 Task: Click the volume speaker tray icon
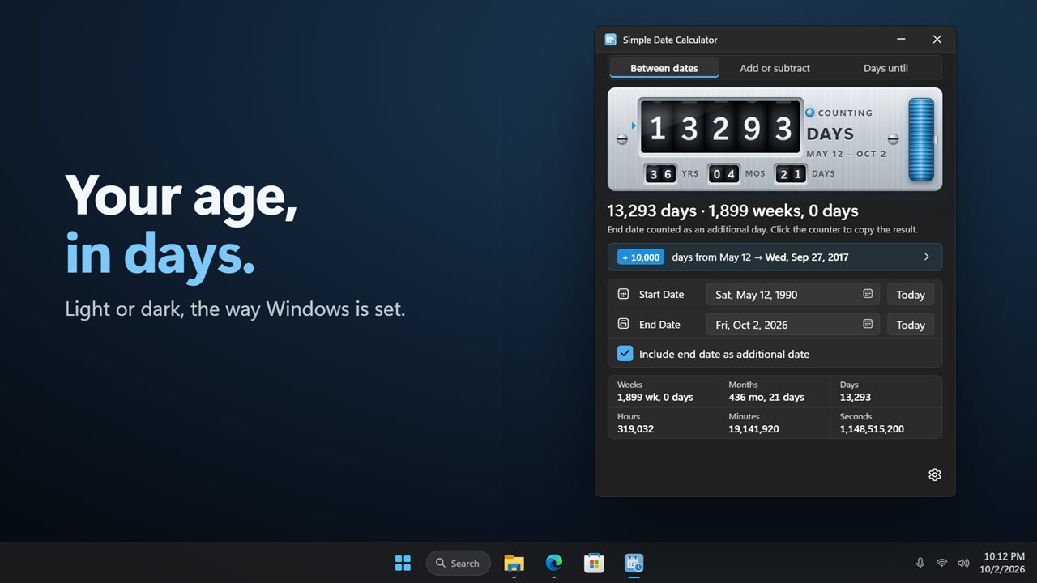963,563
